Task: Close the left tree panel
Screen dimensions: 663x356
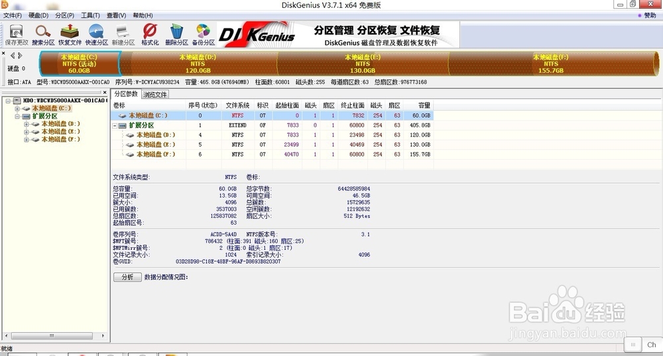Action: coord(105,92)
